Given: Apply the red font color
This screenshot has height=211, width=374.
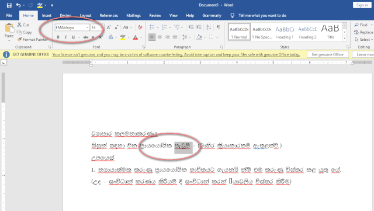Looking at the screenshot, I should (x=135, y=37).
